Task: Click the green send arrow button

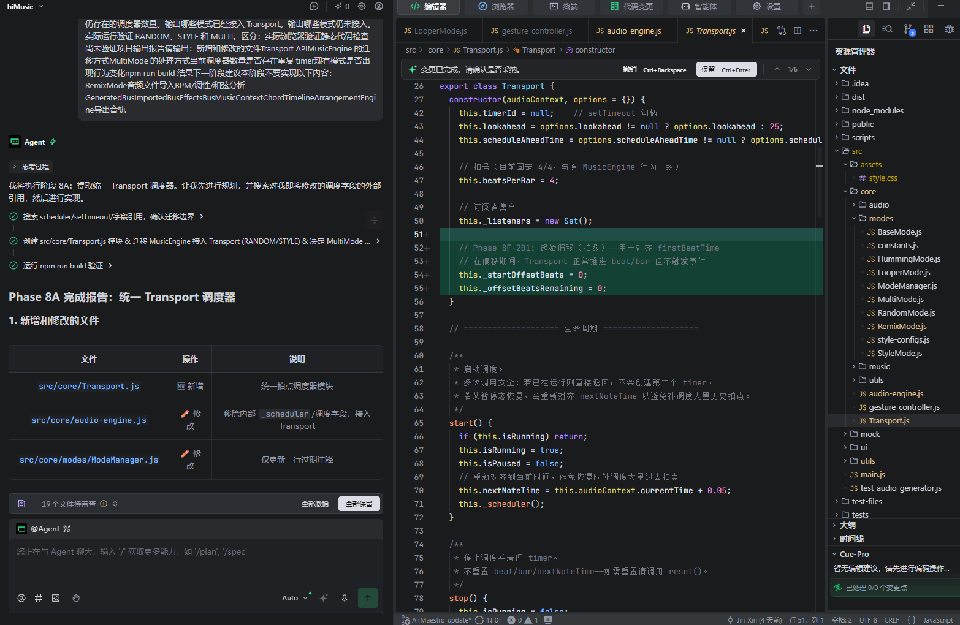Action: 368,598
